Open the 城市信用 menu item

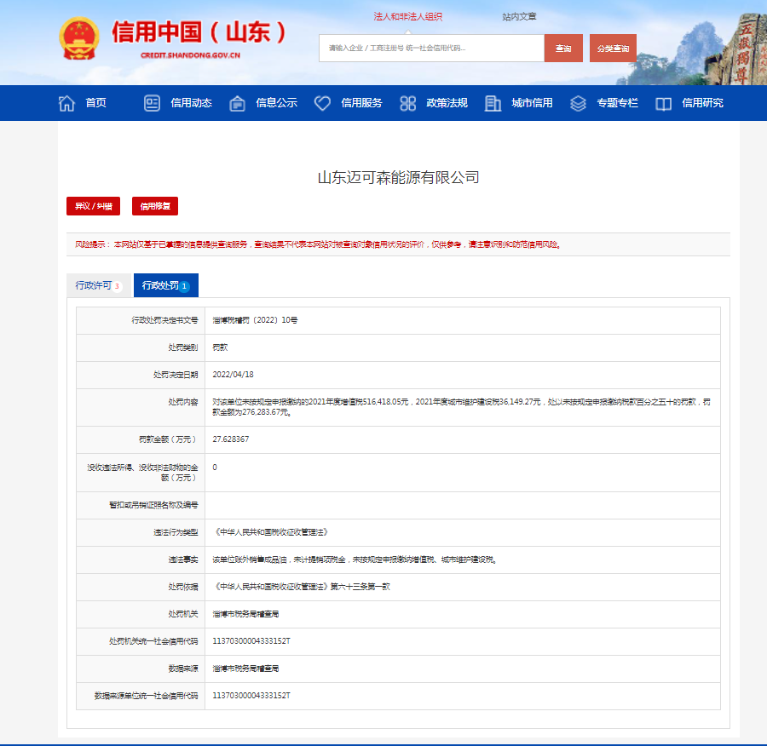click(x=532, y=103)
